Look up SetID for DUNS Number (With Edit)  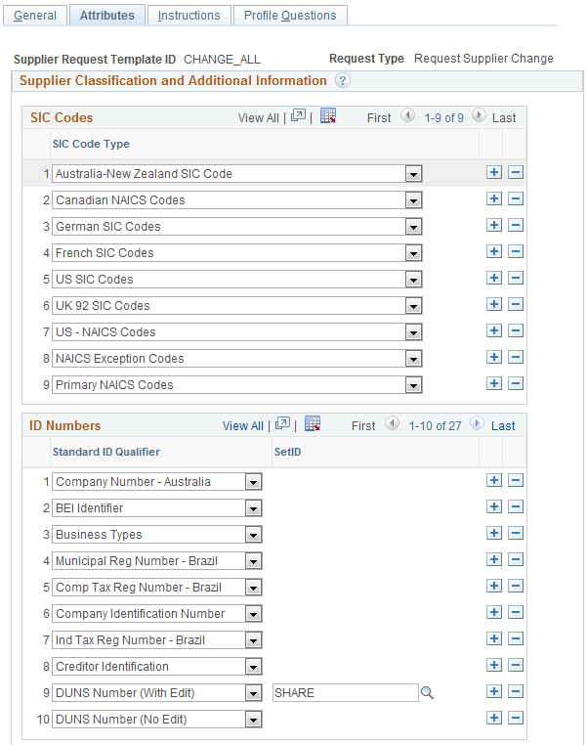pyautogui.click(x=427, y=693)
